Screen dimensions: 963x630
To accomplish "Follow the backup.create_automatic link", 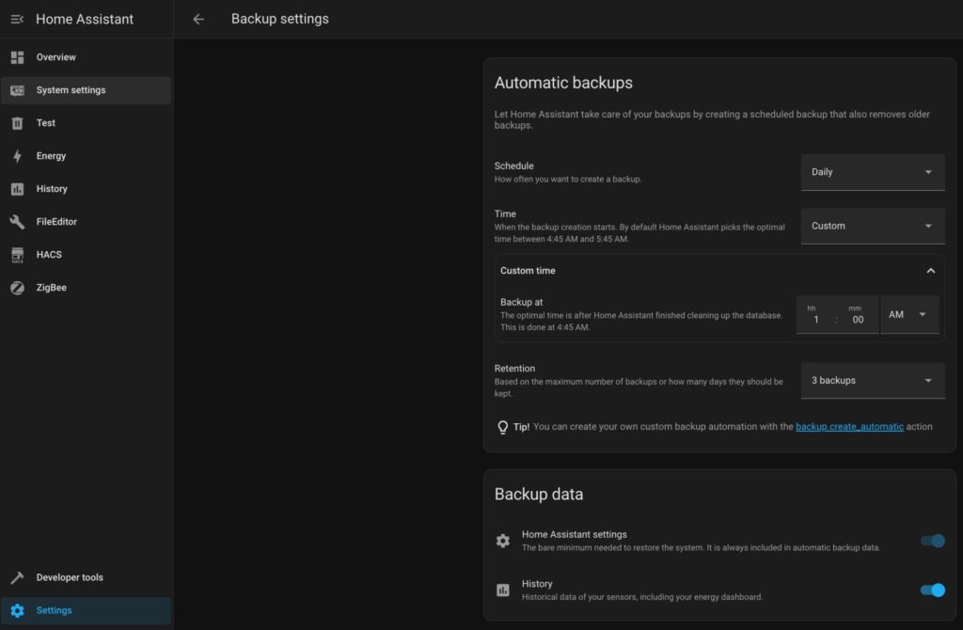I will 849,427.
